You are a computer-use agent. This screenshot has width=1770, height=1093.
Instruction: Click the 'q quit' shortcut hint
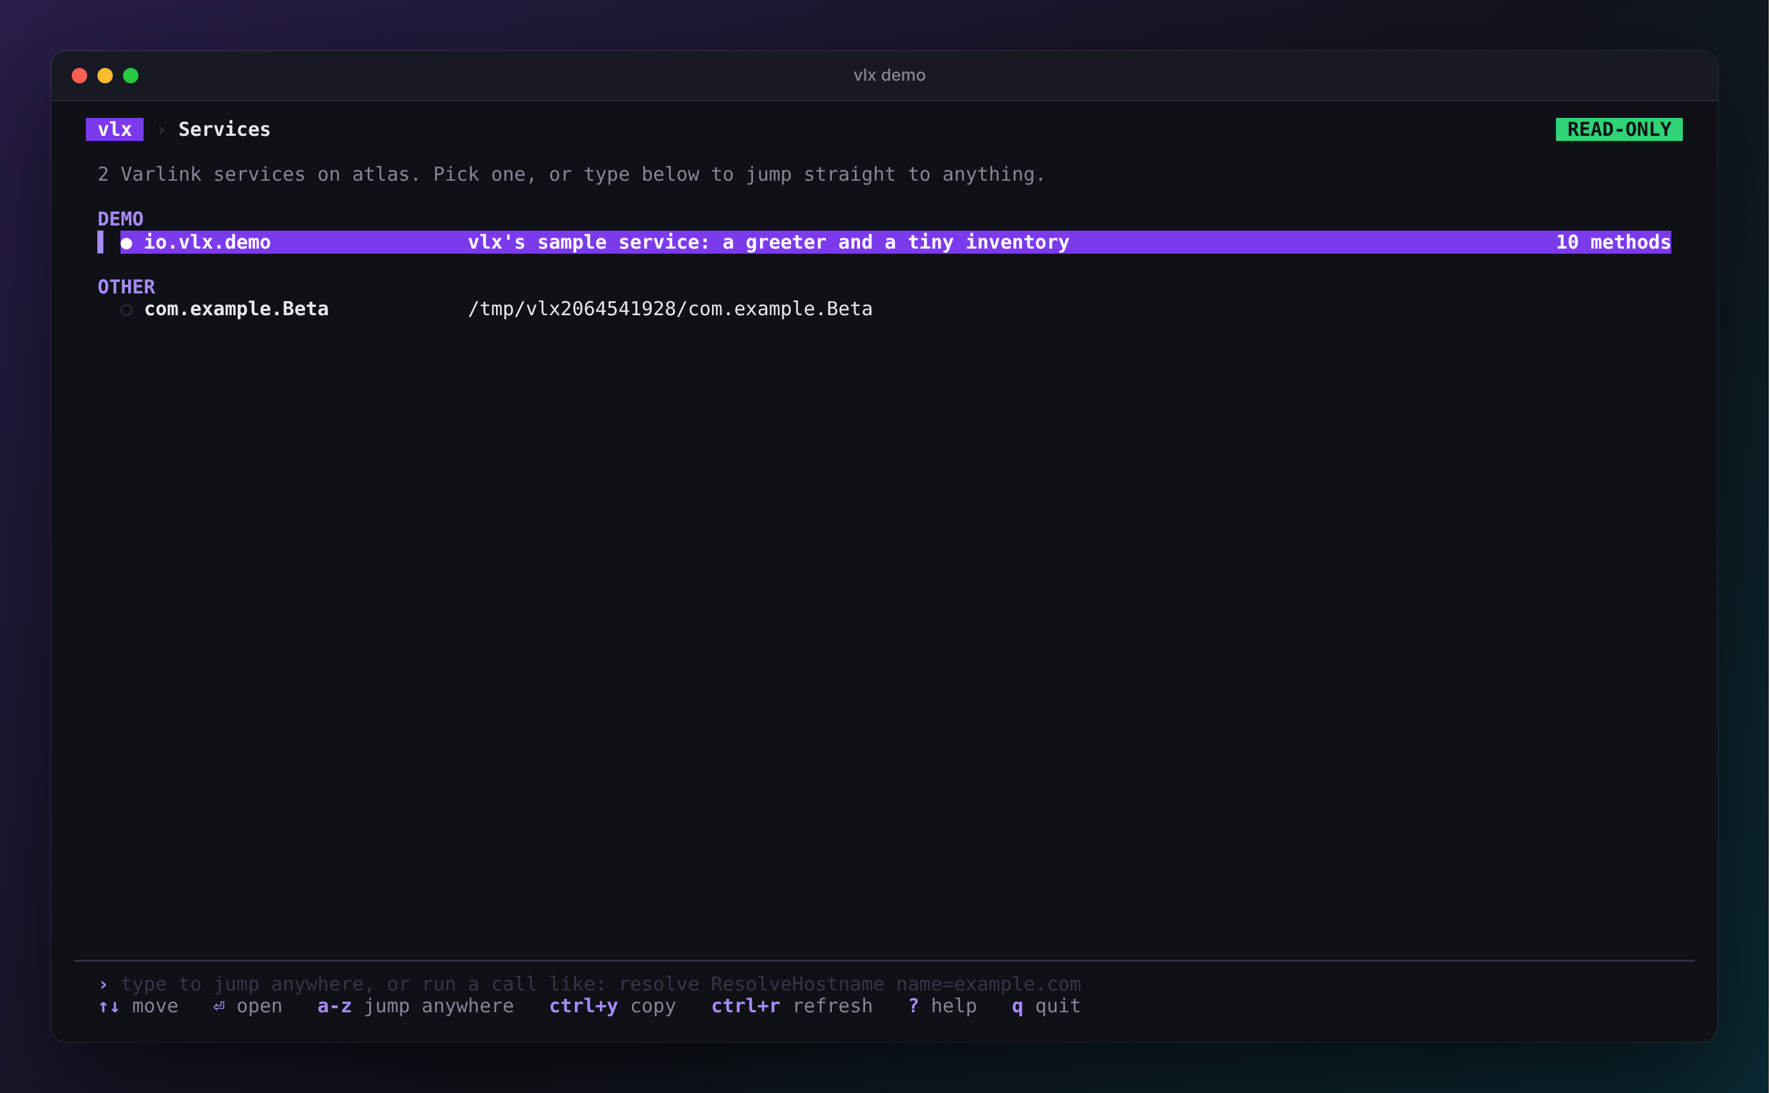[x=1046, y=1007]
